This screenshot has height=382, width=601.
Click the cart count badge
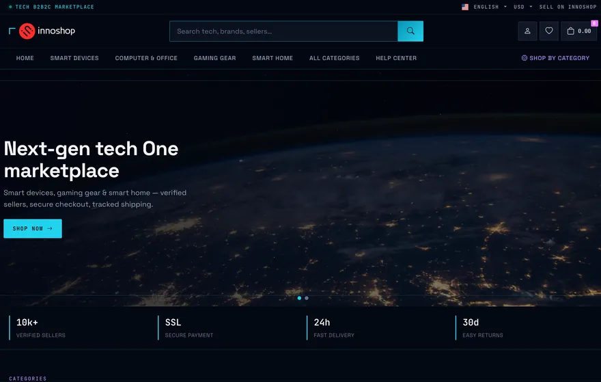point(594,23)
